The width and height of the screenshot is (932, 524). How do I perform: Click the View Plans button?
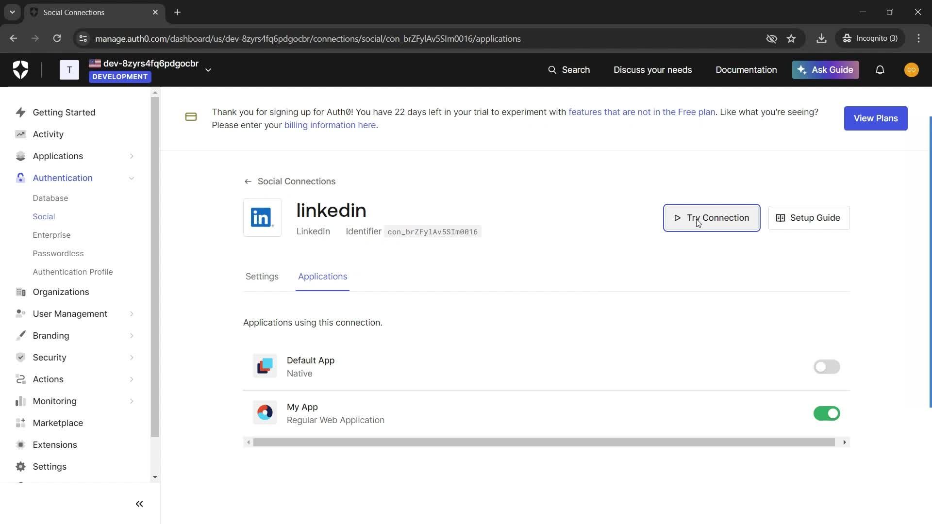tap(876, 118)
